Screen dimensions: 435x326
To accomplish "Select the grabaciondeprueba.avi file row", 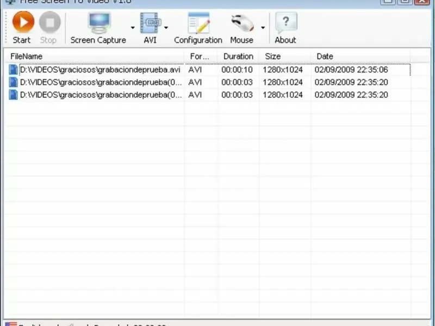I will (x=209, y=70).
